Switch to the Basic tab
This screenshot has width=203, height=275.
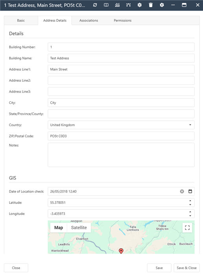click(21, 20)
